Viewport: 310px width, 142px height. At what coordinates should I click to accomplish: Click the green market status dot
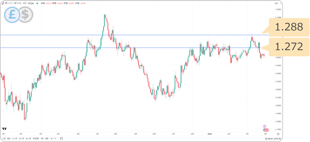pyautogui.click(x=37, y=3)
